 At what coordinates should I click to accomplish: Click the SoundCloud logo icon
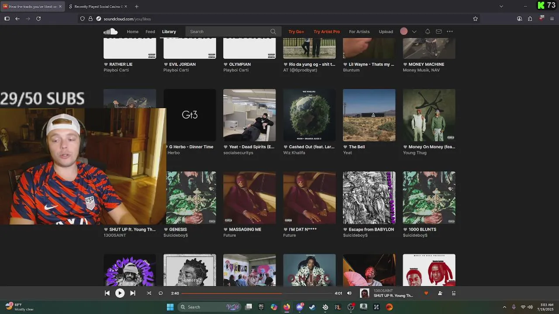pos(110,31)
